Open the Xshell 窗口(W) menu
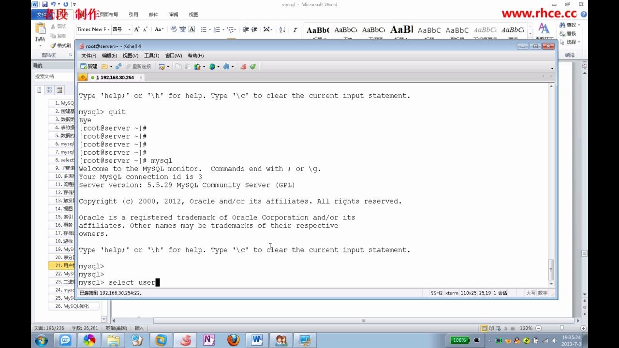The width and height of the screenshot is (619, 348). (x=174, y=56)
